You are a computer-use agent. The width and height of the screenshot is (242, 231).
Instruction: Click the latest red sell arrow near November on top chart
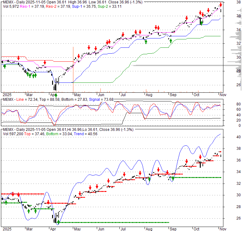(221, 4)
